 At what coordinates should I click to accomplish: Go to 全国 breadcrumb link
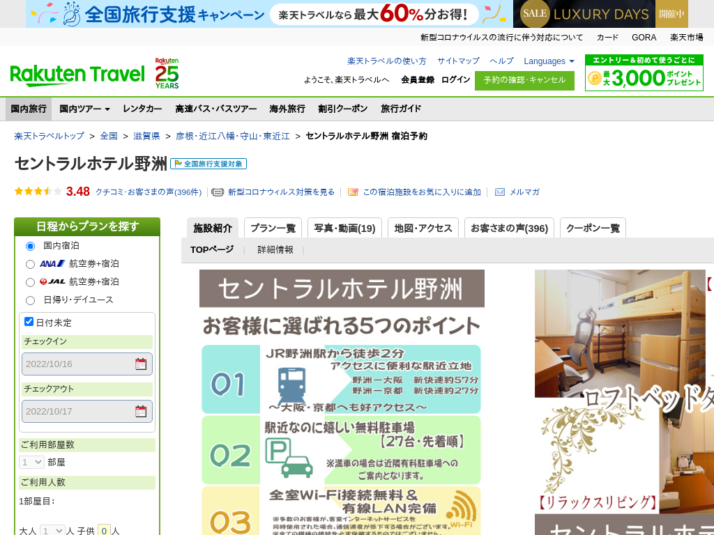[109, 136]
